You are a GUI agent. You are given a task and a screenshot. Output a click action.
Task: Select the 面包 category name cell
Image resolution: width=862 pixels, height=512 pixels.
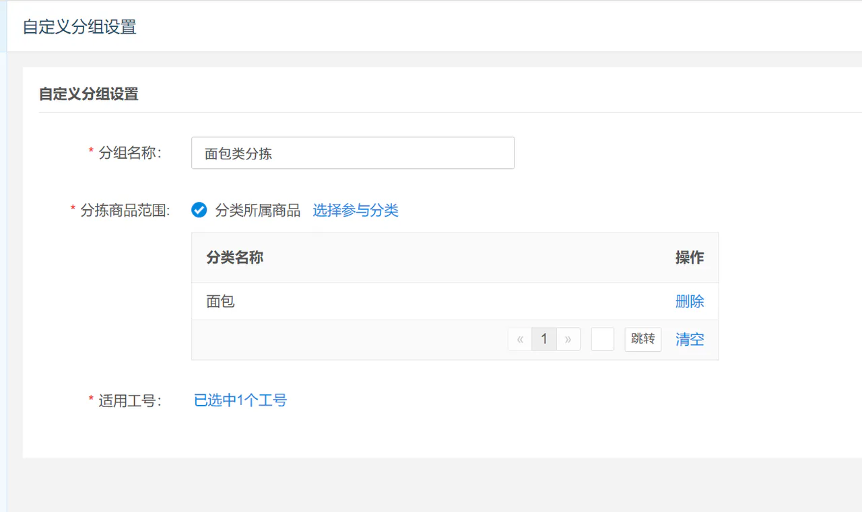pyautogui.click(x=220, y=301)
